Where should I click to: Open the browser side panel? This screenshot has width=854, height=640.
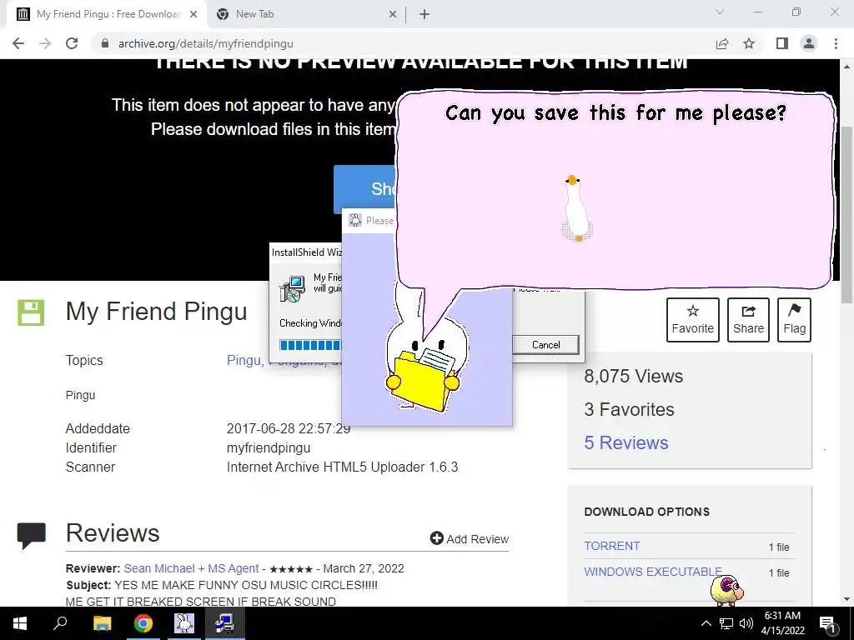[x=782, y=43]
